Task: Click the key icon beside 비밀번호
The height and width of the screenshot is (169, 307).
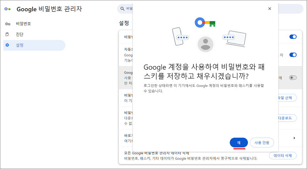Action: pos(8,24)
